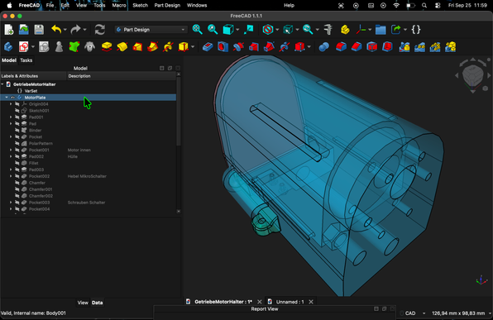Click the Fit All zoom icon
The image size is (493, 320).
coord(197,30)
